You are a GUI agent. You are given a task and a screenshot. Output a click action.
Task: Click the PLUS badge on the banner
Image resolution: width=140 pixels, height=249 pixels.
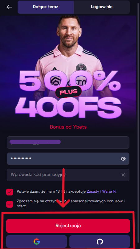(x=68, y=92)
